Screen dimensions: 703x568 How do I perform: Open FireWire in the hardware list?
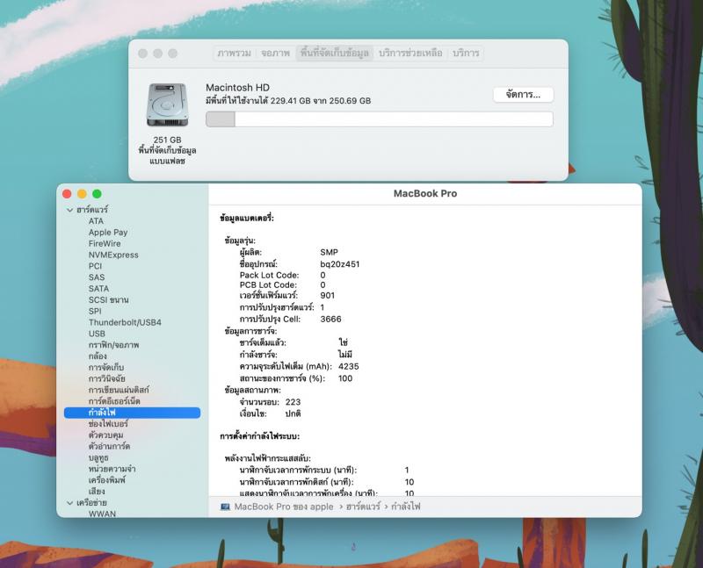pyautogui.click(x=105, y=243)
